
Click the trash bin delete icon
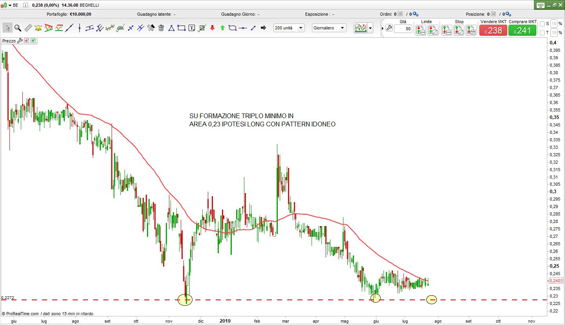tap(161, 28)
